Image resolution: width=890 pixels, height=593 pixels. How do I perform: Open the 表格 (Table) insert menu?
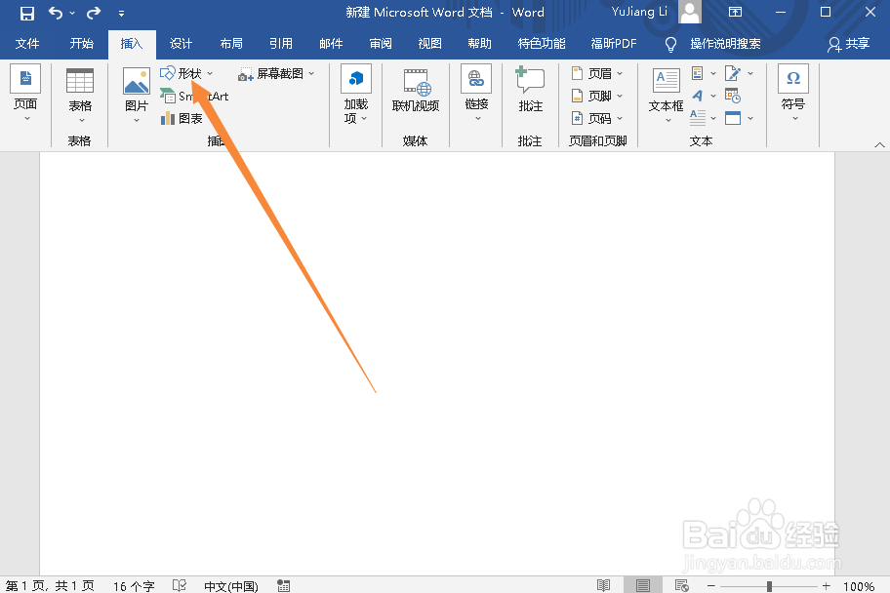point(80,96)
